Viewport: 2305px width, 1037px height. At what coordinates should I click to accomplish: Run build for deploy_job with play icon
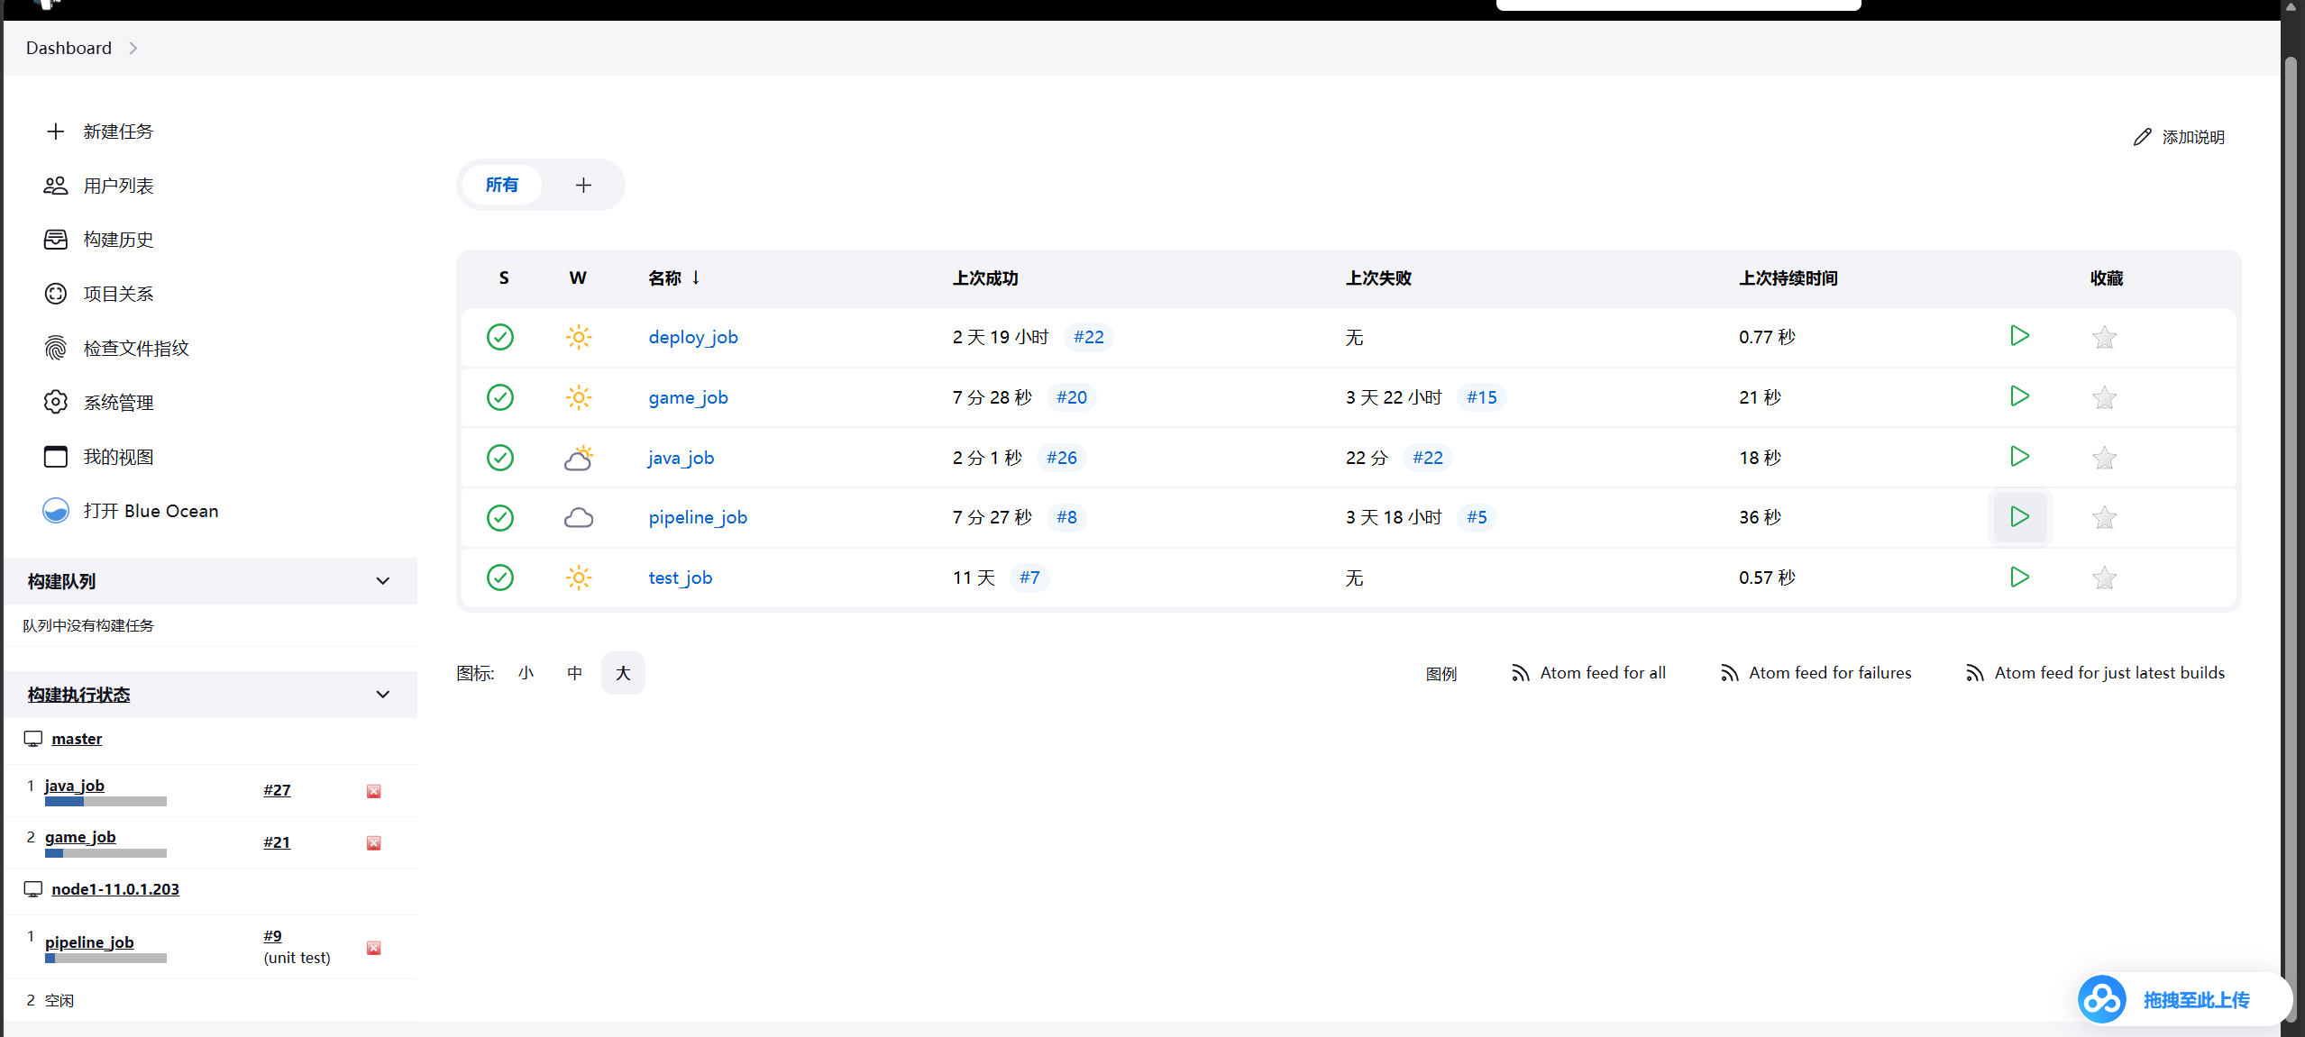click(x=2019, y=336)
